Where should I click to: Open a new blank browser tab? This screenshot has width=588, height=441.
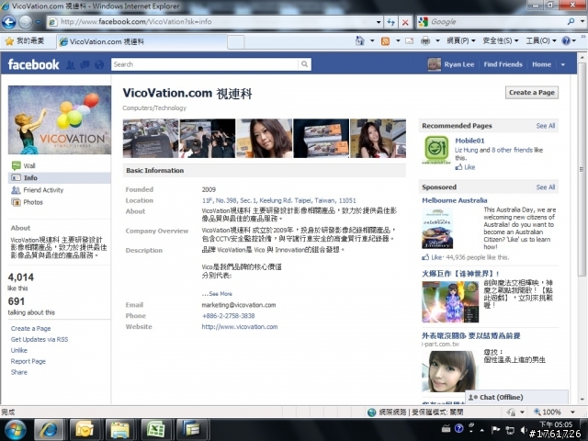tap(236, 42)
